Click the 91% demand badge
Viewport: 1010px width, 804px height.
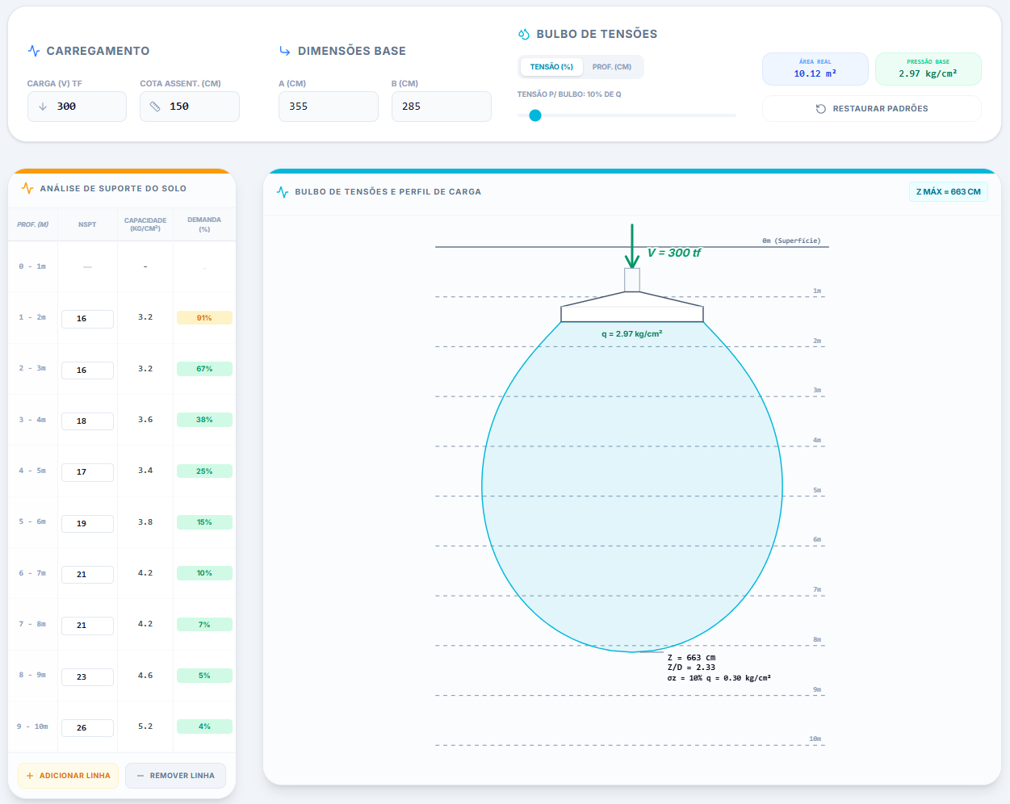[x=204, y=318]
